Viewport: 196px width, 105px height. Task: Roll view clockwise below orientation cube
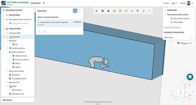[189, 99]
